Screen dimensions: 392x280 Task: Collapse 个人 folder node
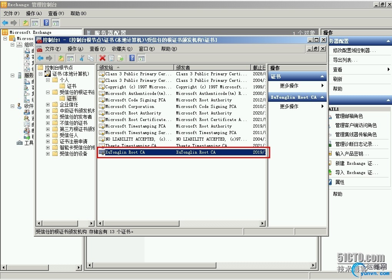[x=48, y=80]
